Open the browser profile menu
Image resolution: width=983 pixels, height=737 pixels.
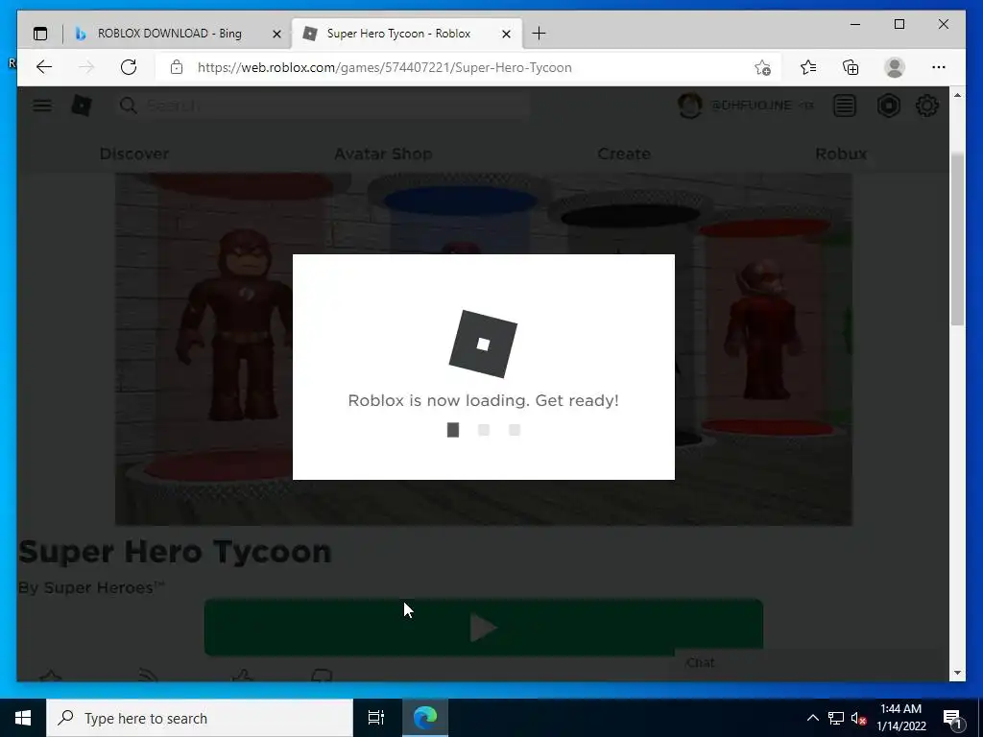coord(895,67)
